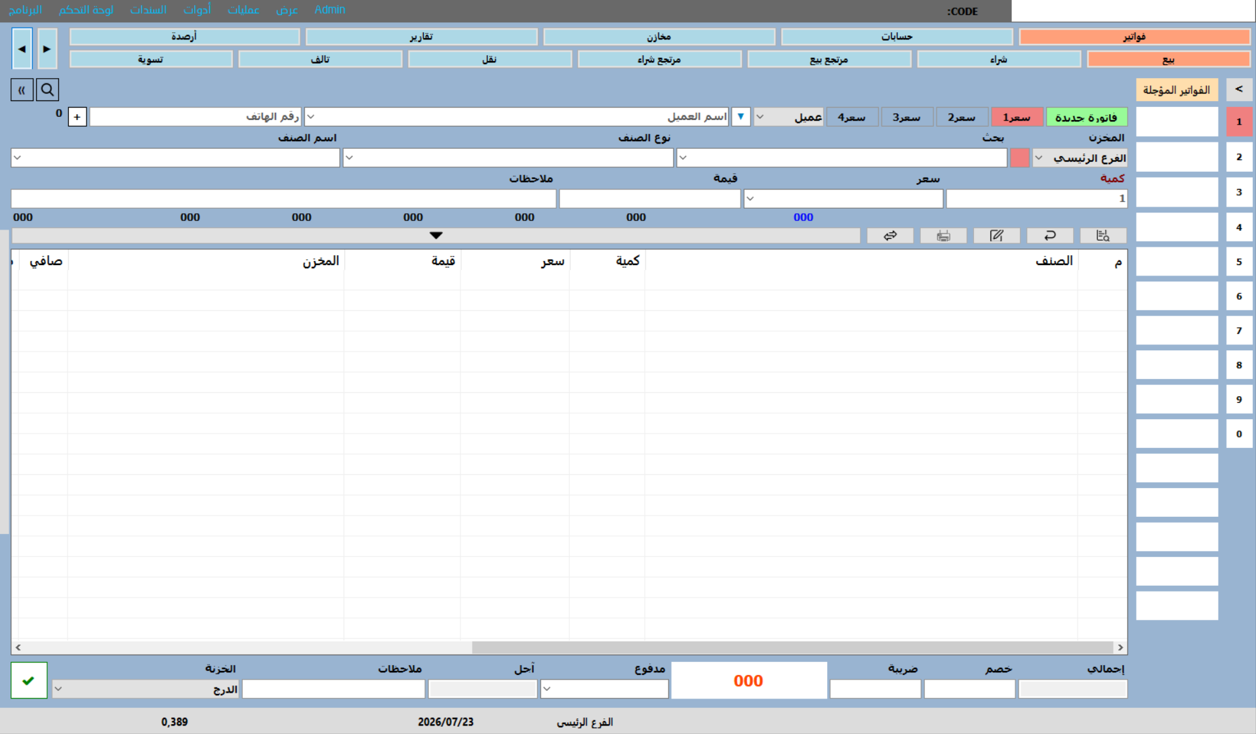
Task: Click the ضريبة tax field
Action: pyautogui.click(x=875, y=689)
